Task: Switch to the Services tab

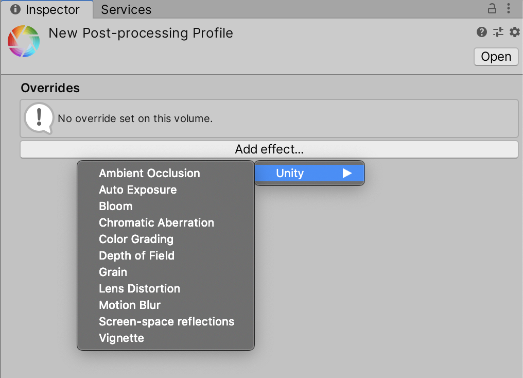Action: tap(126, 9)
